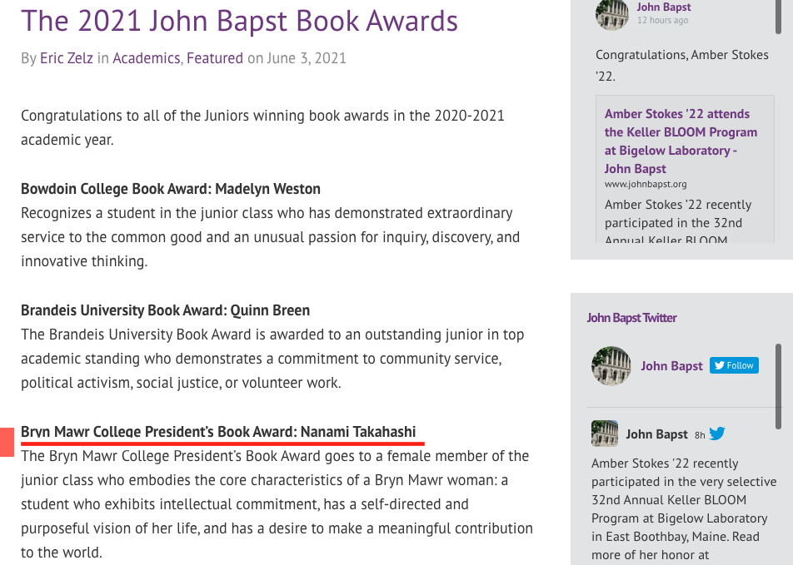Screen dimensions: 793x565
Task: Open the Academics category link
Action: click(x=146, y=58)
